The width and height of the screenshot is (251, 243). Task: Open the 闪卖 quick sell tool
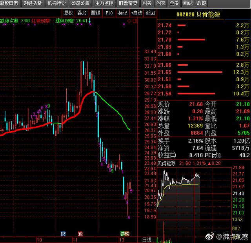tap(161, 3)
